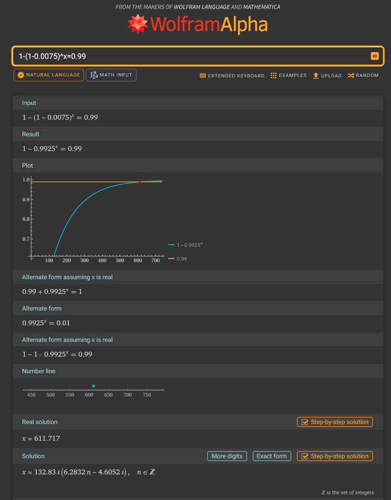Click the alternate form 0.99 + 0.9925^x = 1
391x500 pixels.
tap(52, 292)
